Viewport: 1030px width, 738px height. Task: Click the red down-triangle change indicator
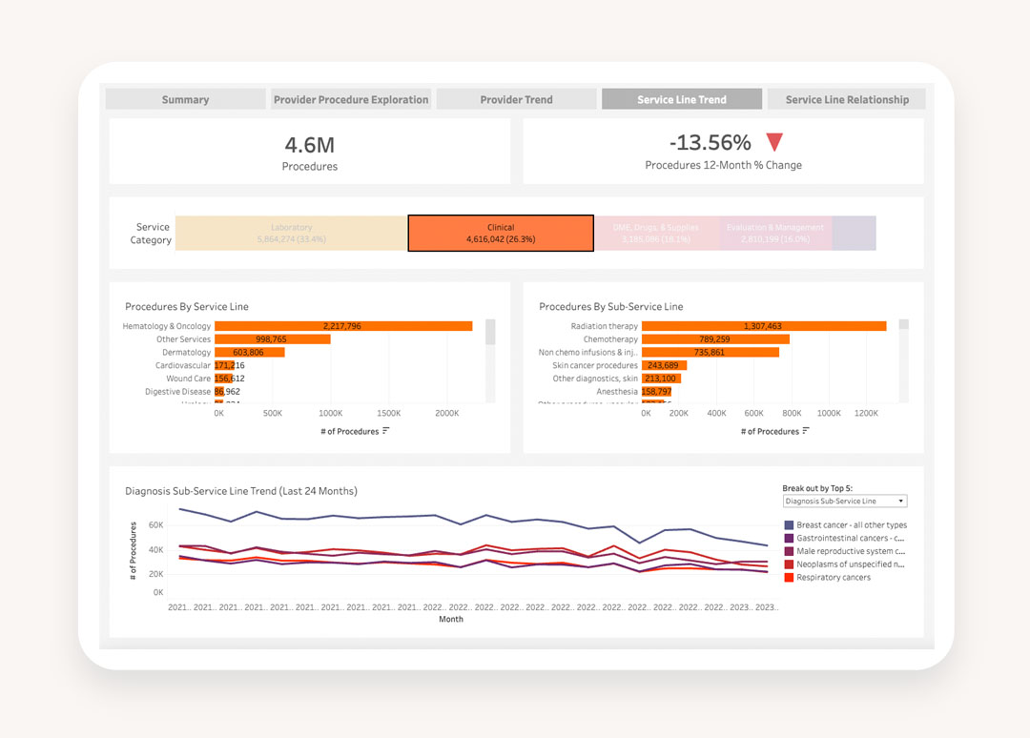click(774, 142)
